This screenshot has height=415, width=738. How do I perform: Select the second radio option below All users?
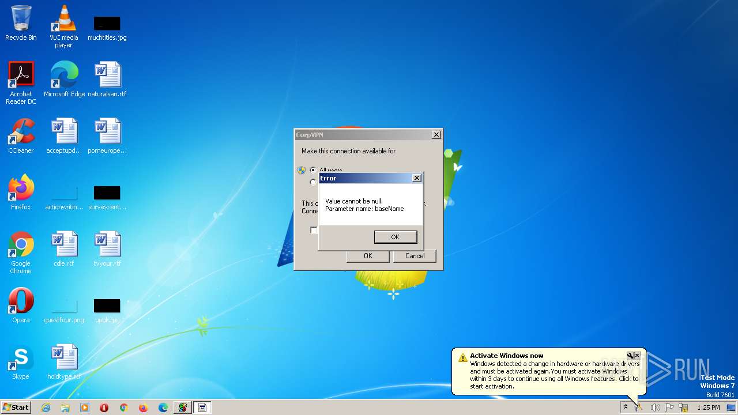click(x=313, y=182)
